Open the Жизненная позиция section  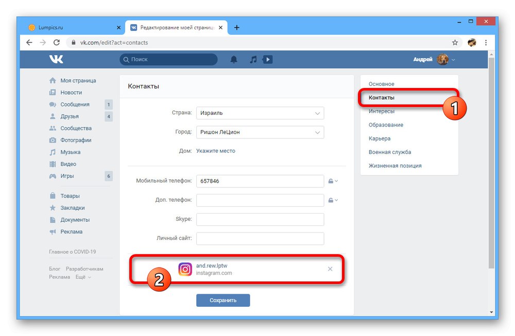[395, 166]
